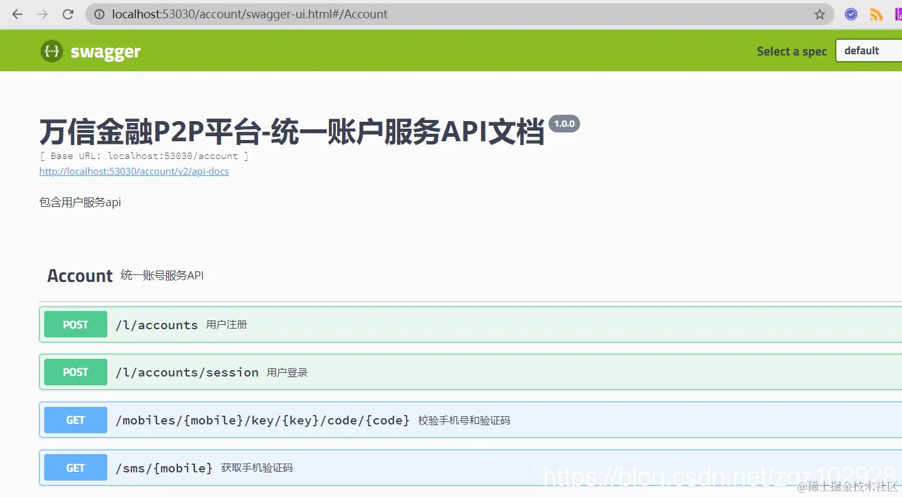Click the 统一账号服务API description text

(x=162, y=276)
